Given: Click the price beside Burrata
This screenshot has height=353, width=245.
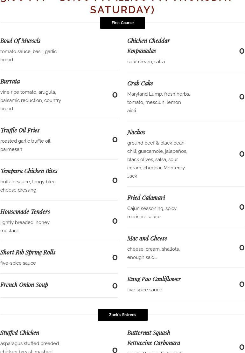Looking at the screenshot, I should coord(115,95).
